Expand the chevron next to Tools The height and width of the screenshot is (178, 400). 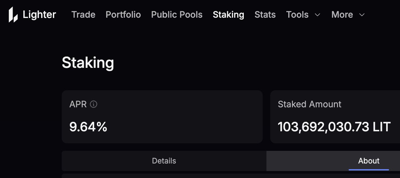[317, 15]
